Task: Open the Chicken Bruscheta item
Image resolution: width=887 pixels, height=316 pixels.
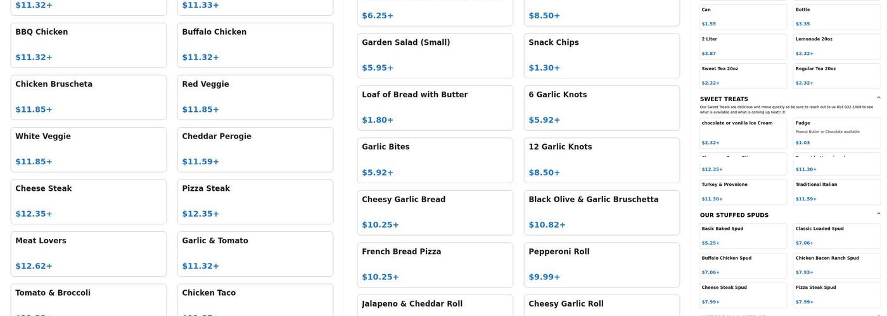Action: tap(88, 97)
